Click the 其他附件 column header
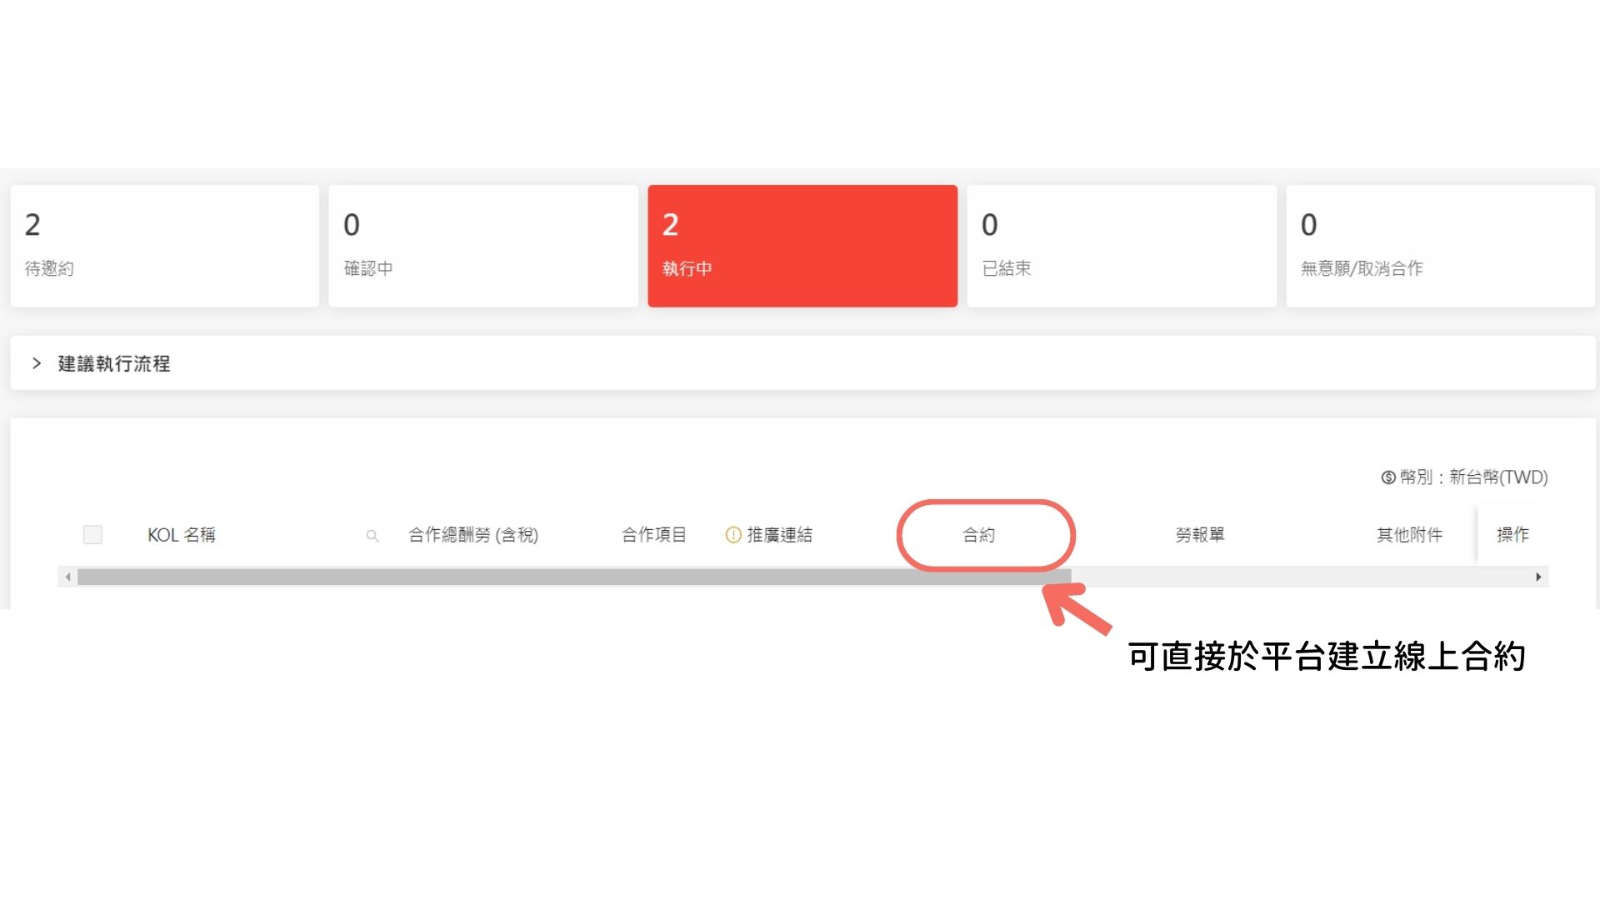The width and height of the screenshot is (1600, 900). (x=1409, y=535)
